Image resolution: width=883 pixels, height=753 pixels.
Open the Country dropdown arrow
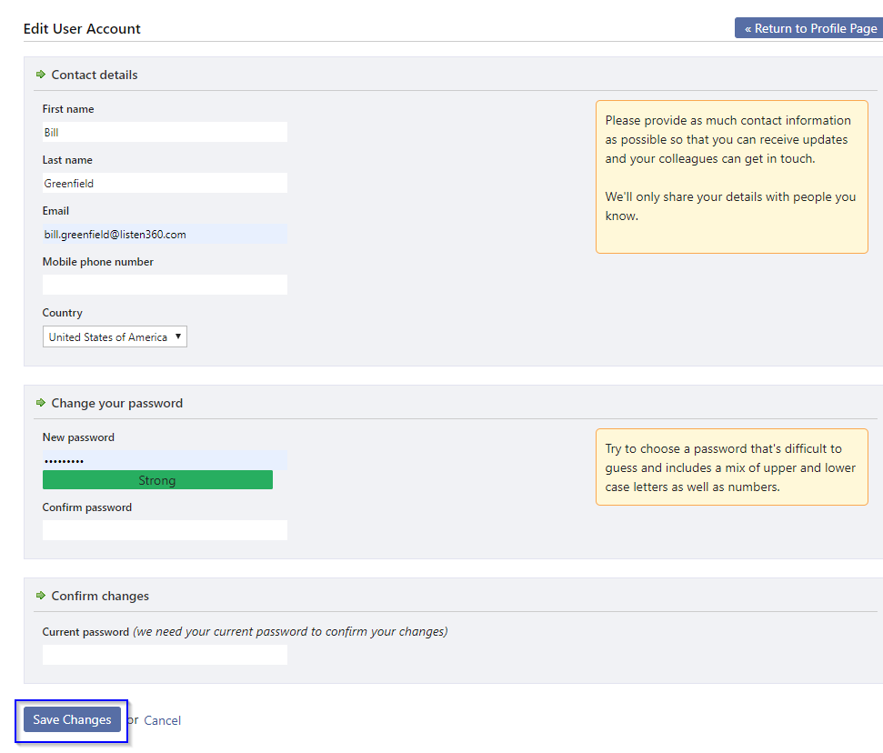tap(178, 336)
